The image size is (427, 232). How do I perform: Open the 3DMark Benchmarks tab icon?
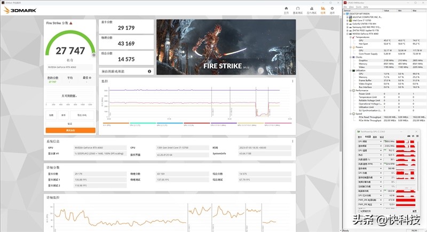(x=298, y=9)
